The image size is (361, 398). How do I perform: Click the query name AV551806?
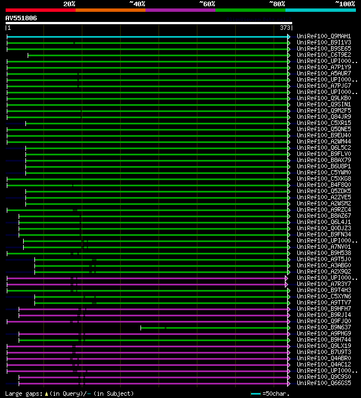coord(21,18)
